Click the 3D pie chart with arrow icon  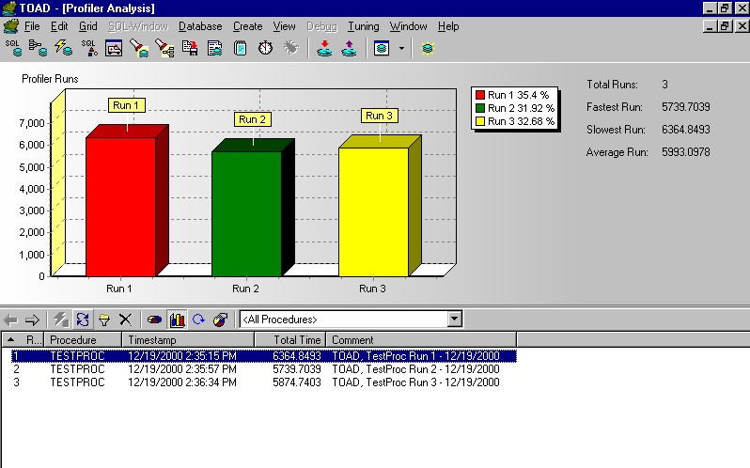tap(221, 320)
